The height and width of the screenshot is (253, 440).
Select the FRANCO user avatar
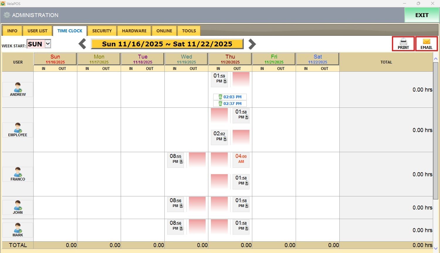tap(18, 172)
